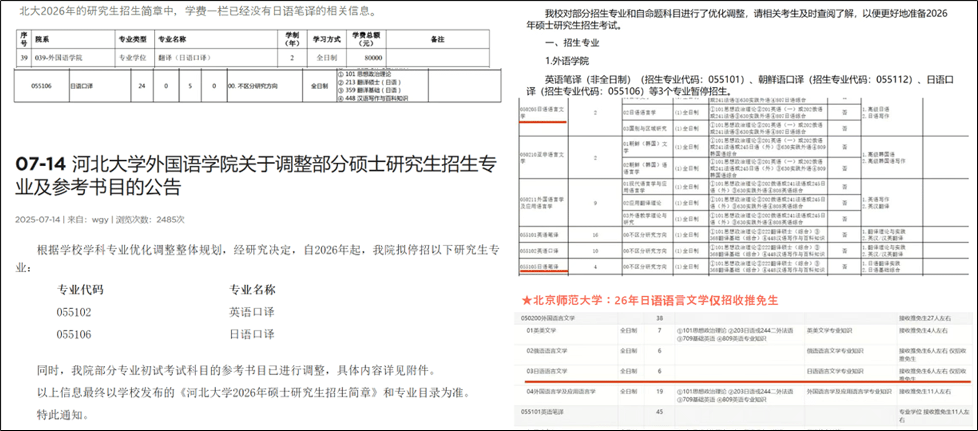Click the '备注' column header
978x431 pixels.
coord(437,39)
